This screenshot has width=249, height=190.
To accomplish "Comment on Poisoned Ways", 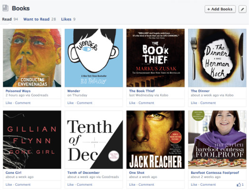I will pyautogui.click(x=23, y=103).
